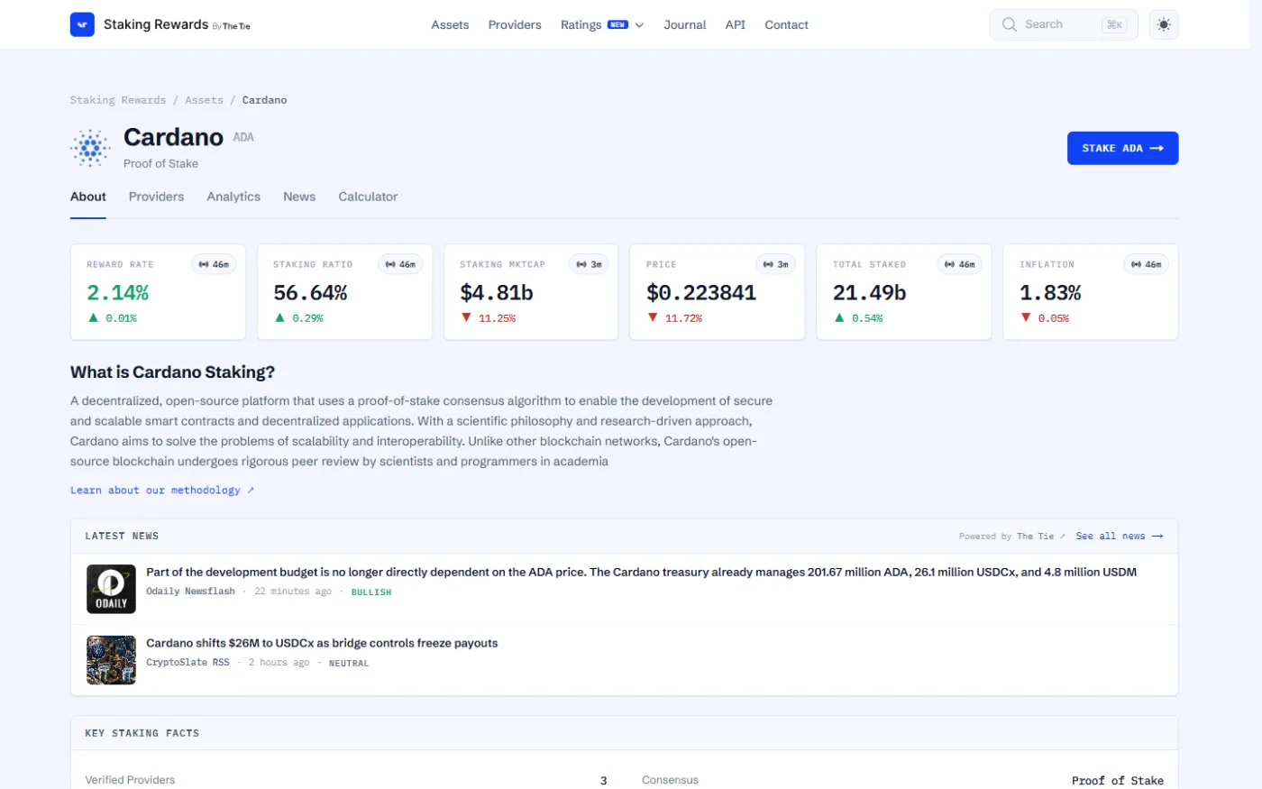This screenshot has height=789, width=1262.
Task: Toggle the light/dark theme sun button
Action: click(1164, 24)
